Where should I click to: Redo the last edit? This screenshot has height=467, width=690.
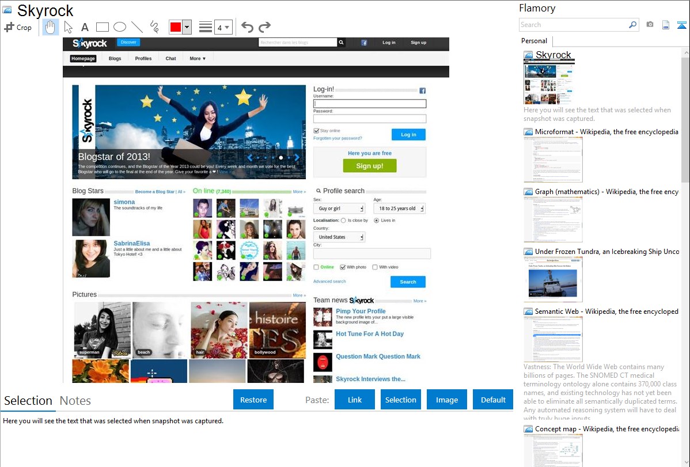pos(264,27)
